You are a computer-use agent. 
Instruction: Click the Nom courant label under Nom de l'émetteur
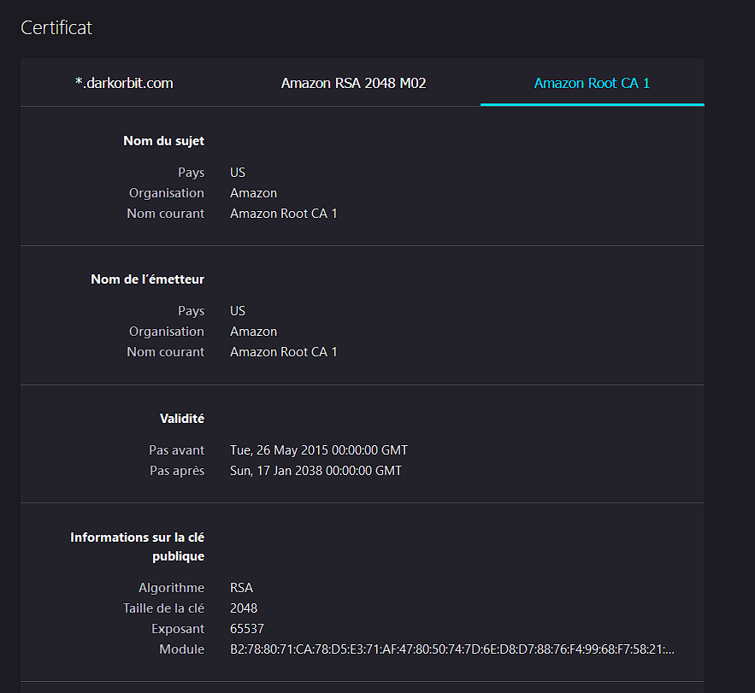point(166,352)
